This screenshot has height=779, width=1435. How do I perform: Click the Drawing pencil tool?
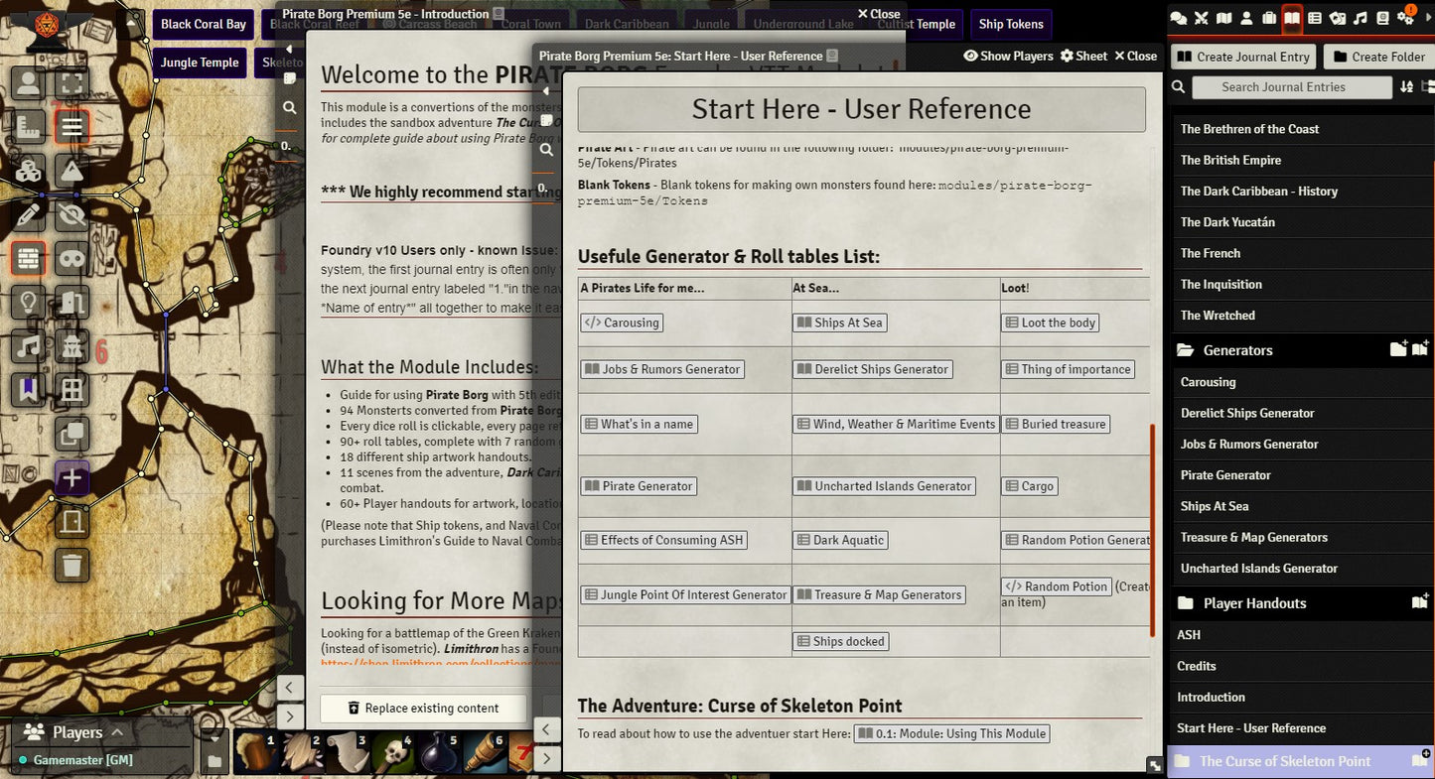coord(28,214)
